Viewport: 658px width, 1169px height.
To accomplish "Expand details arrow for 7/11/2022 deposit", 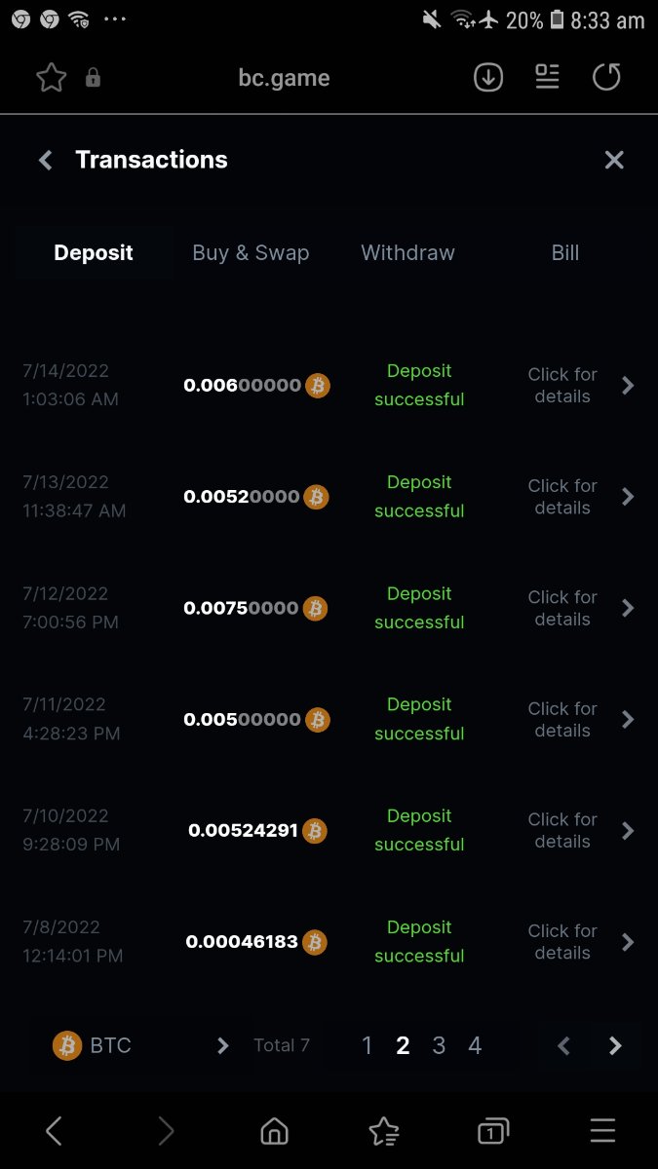I will coord(628,720).
